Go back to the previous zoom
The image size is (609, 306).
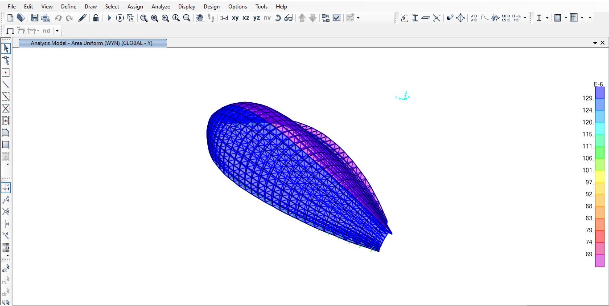[x=165, y=18]
